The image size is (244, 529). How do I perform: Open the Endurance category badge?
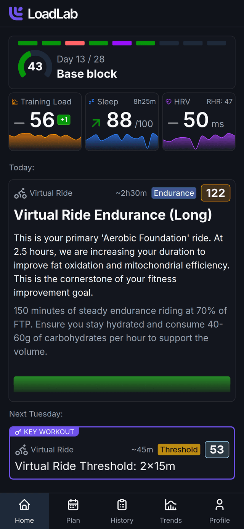(173, 193)
